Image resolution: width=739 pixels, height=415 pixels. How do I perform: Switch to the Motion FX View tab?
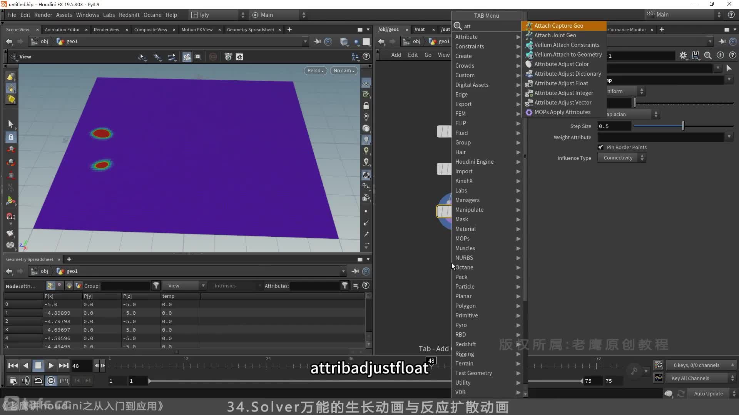point(197,30)
